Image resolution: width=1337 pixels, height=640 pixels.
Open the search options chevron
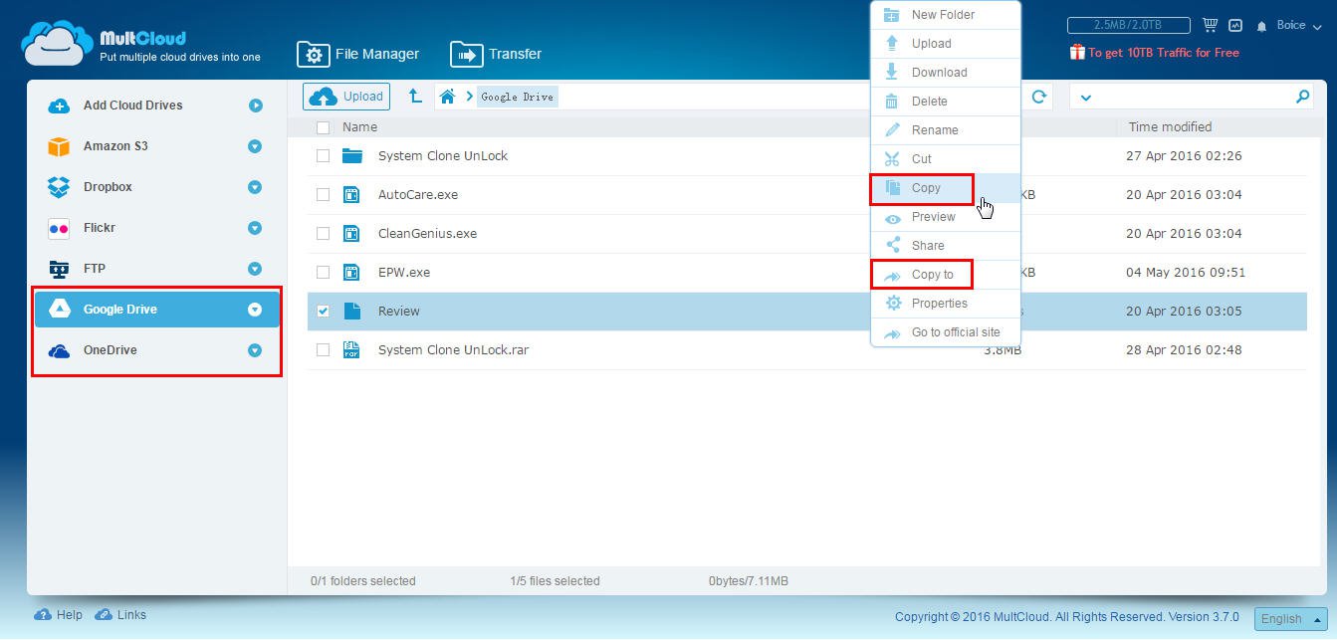(1086, 97)
